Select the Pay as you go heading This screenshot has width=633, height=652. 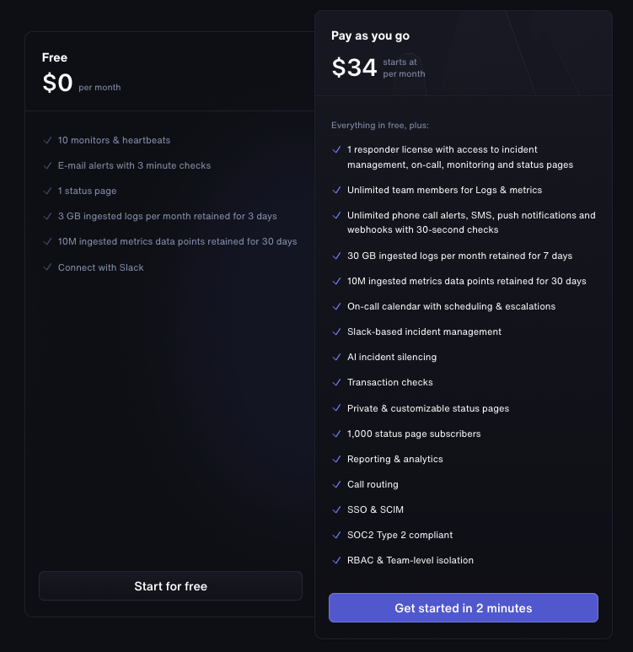(370, 36)
